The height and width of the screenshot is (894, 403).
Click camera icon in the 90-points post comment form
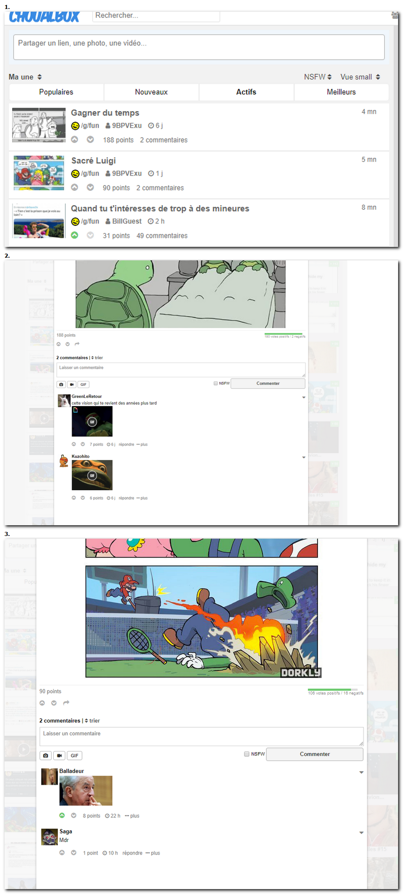46,756
